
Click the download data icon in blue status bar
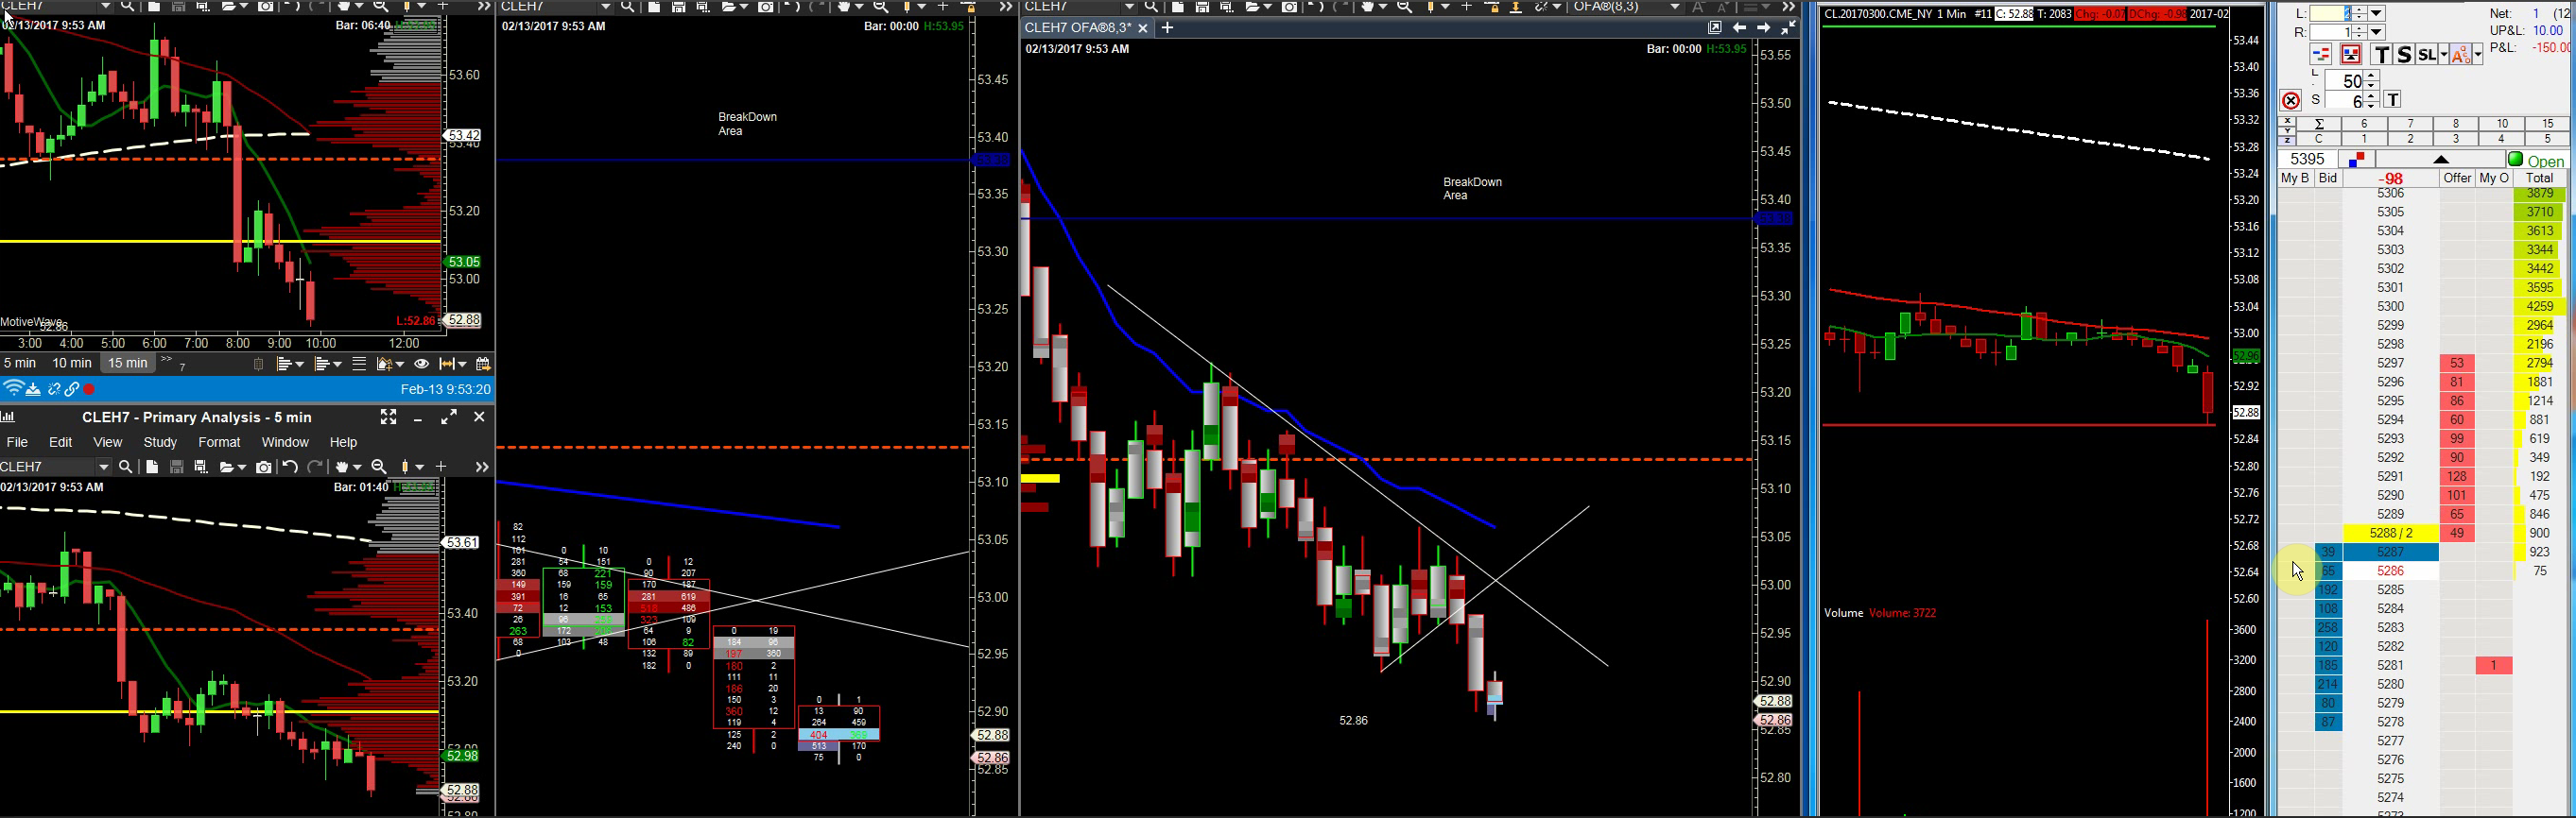[x=34, y=388]
